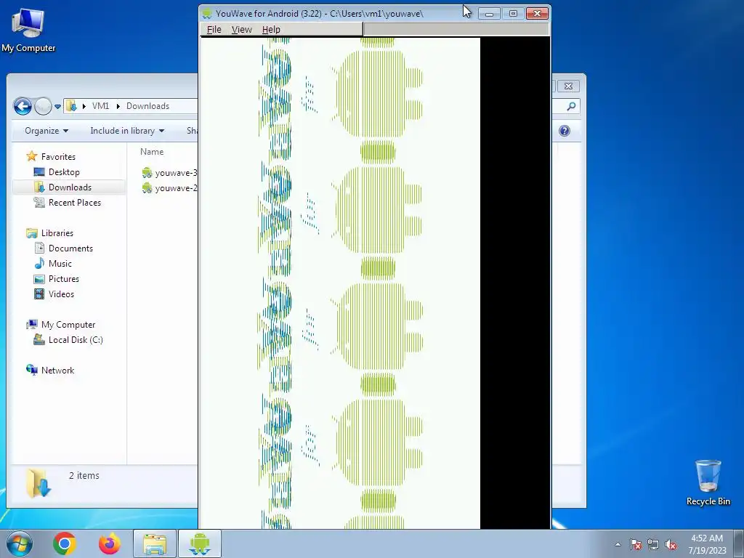The image size is (744, 558).
Task: Open Explorer help via question mark icon
Action: click(564, 131)
